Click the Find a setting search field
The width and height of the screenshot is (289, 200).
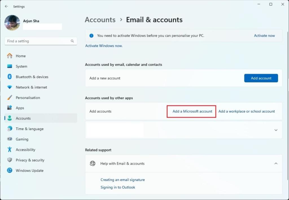click(x=41, y=41)
